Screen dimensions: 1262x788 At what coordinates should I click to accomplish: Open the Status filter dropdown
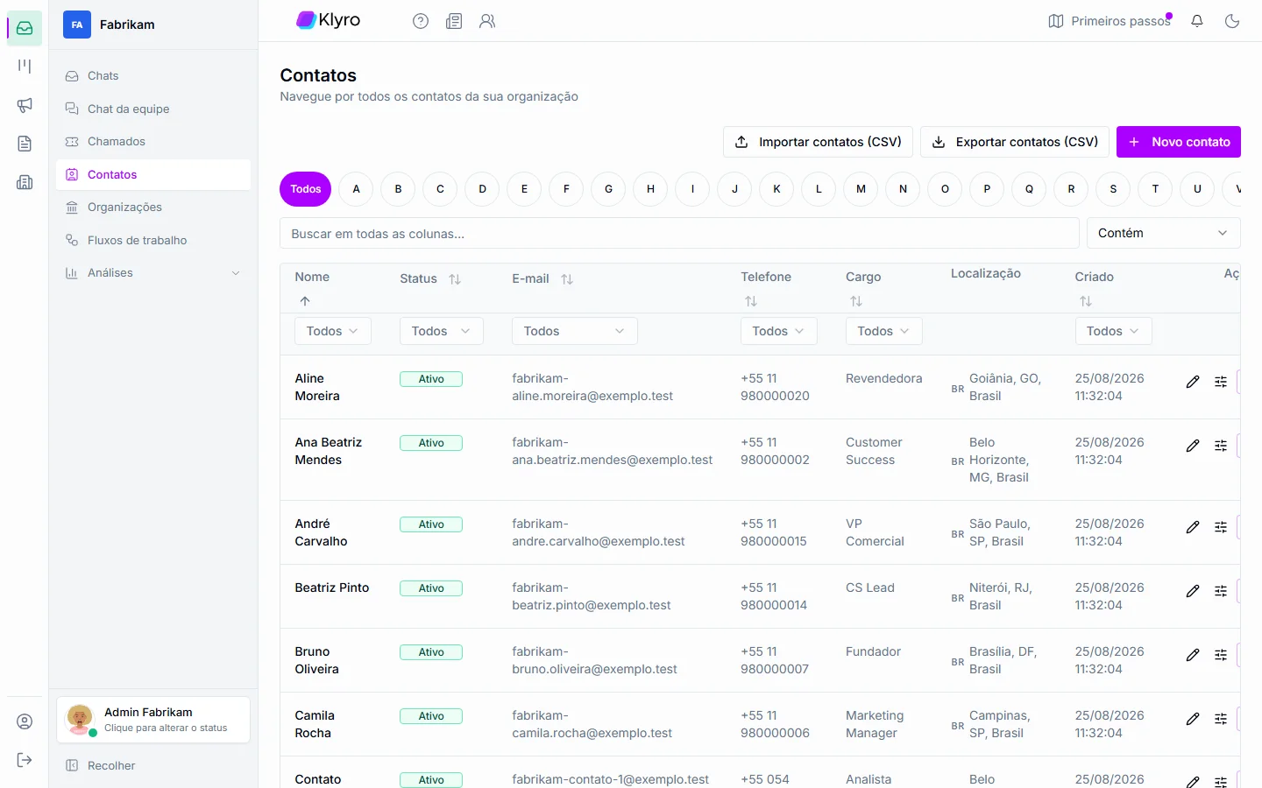point(442,331)
